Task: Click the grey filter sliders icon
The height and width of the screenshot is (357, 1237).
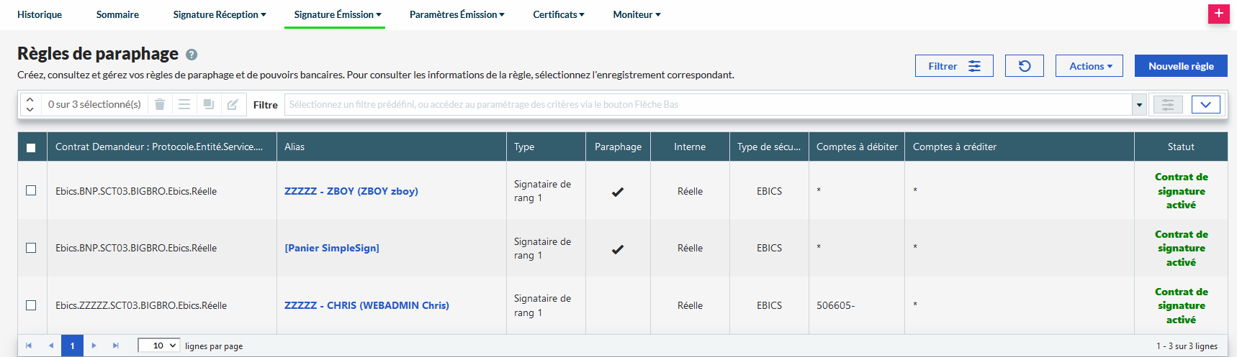Action: coord(1168,105)
